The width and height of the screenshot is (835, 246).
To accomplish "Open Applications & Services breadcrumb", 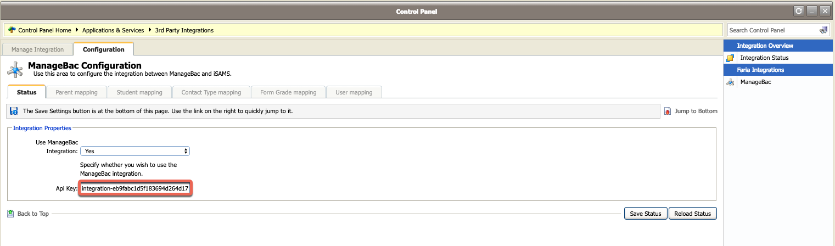I will pyautogui.click(x=113, y=30).
